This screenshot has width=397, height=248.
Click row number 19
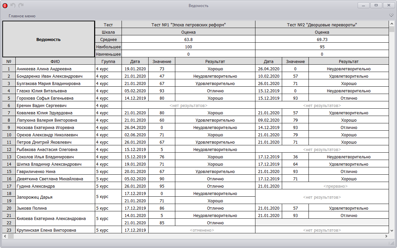[x=9, y=200]
